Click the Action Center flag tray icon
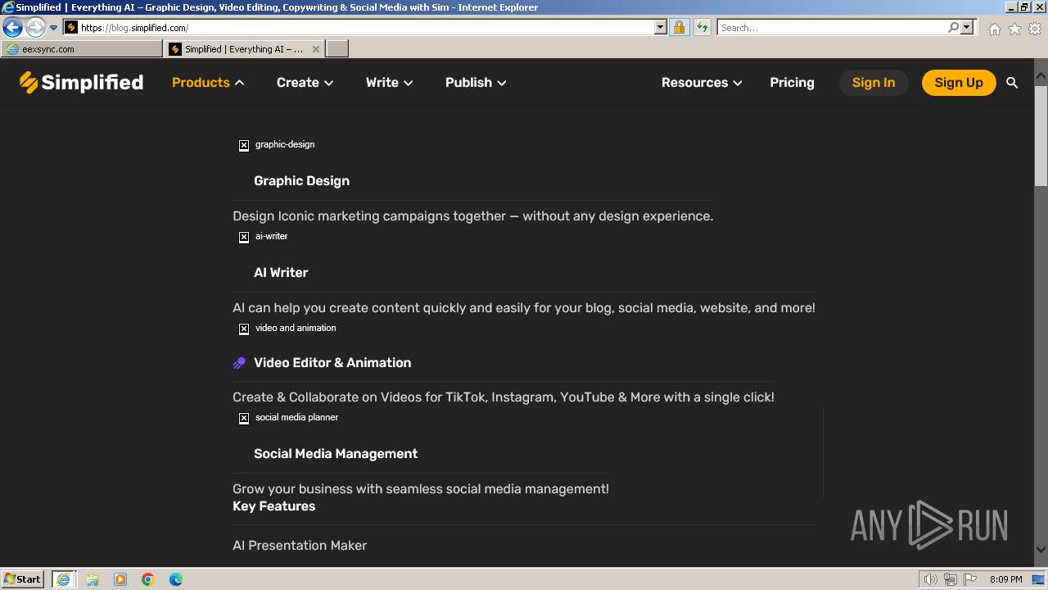Screen dimensions: 1048x590 coord(970,579)
